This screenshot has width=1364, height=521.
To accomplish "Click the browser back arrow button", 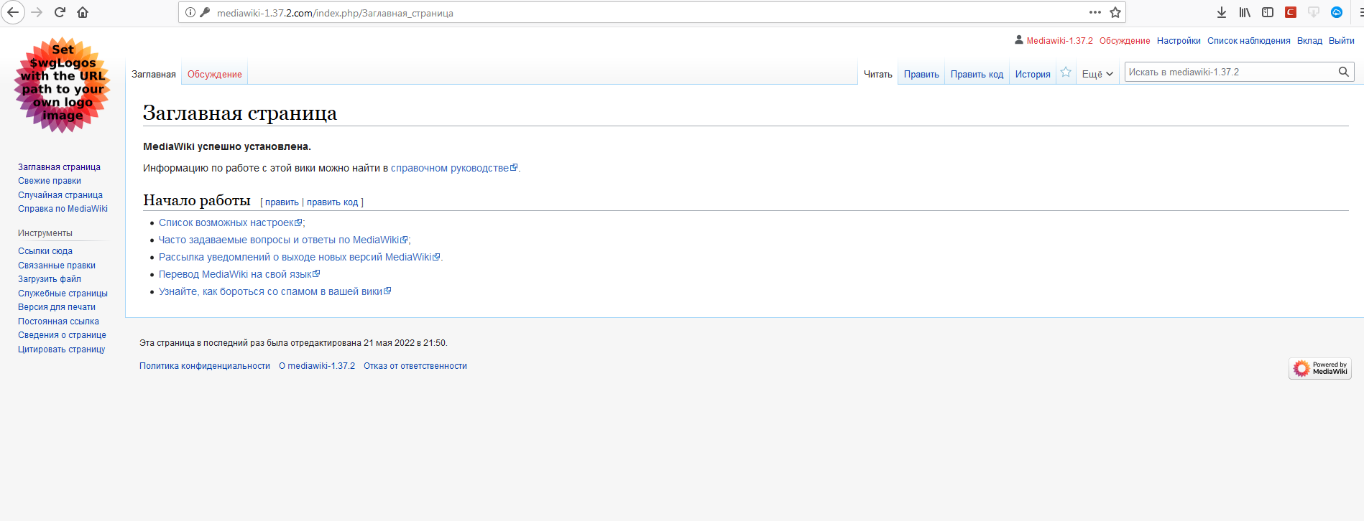I will pos(13,12).
